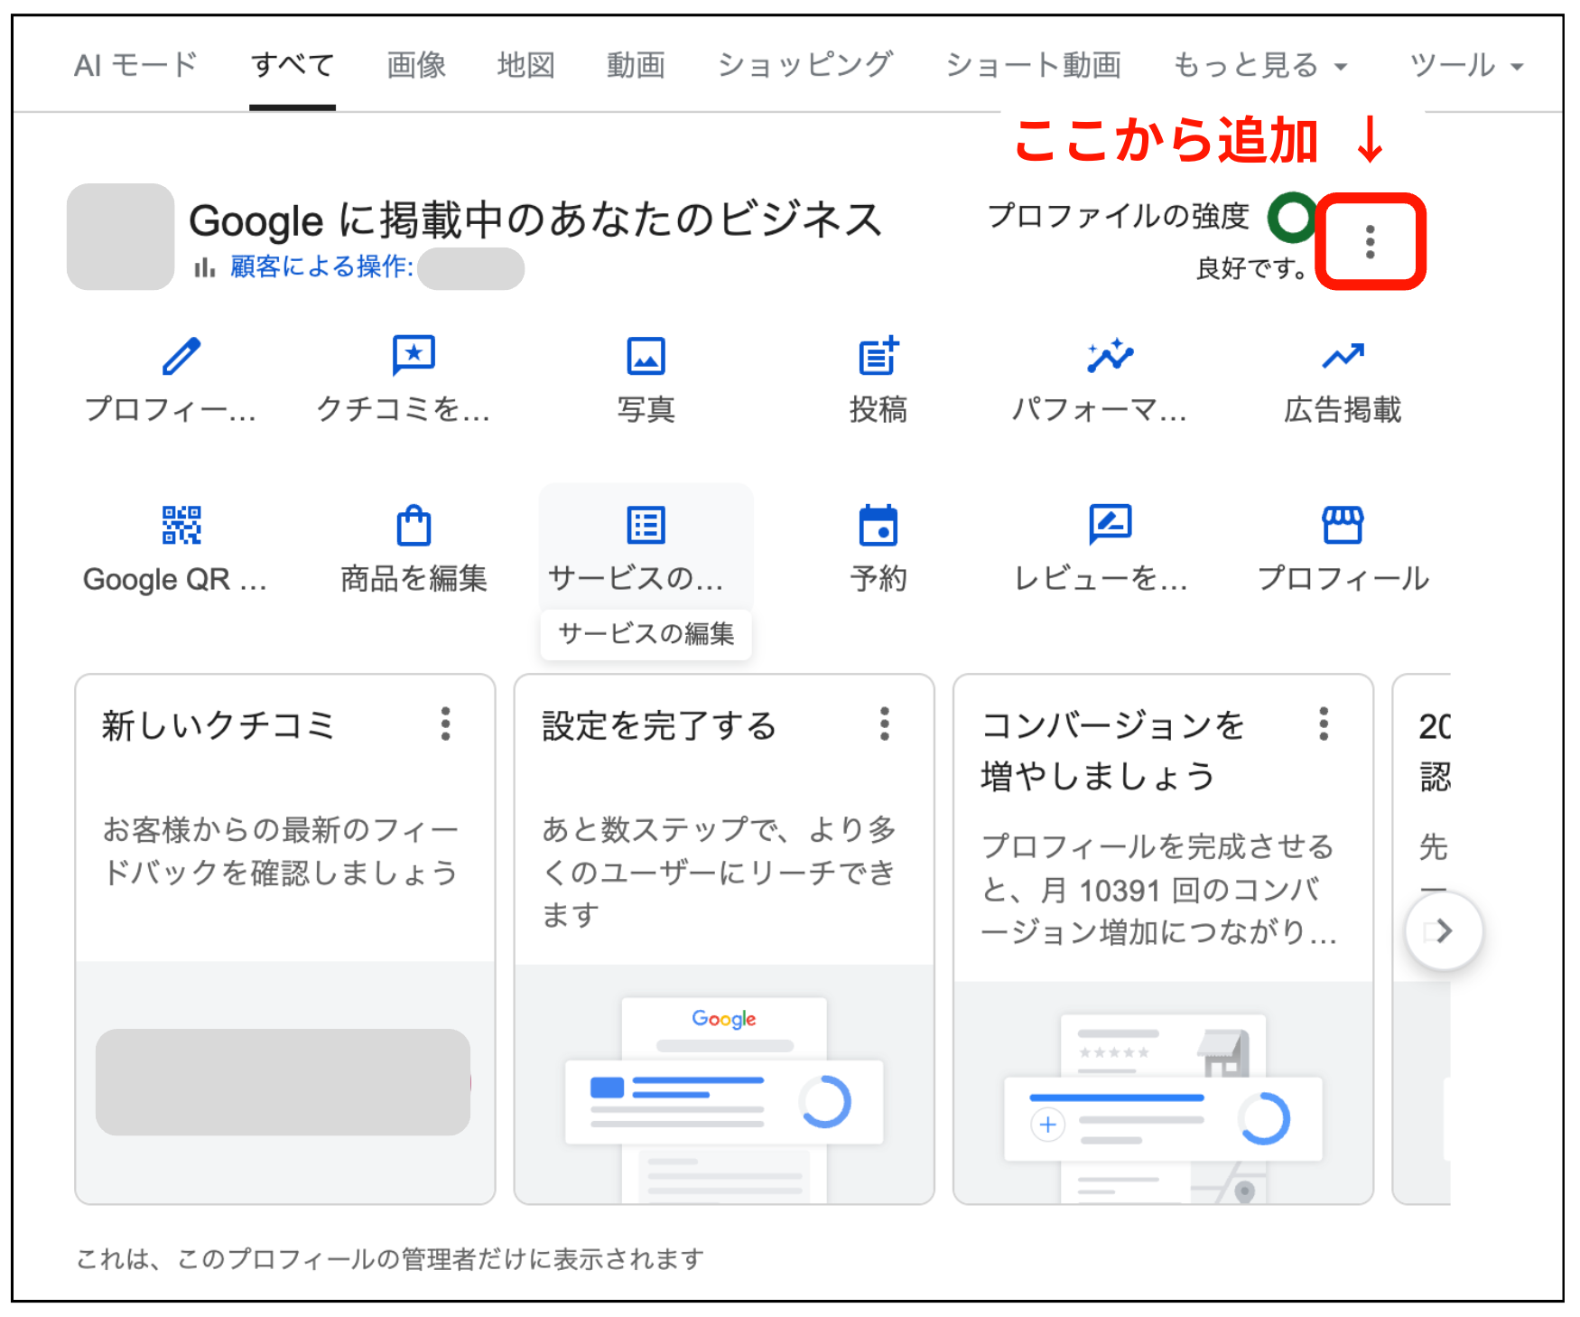Click the 月 10391 回のコンバージョン description text
This screenshot has height=1317, width=1580.
point(1159,889)
